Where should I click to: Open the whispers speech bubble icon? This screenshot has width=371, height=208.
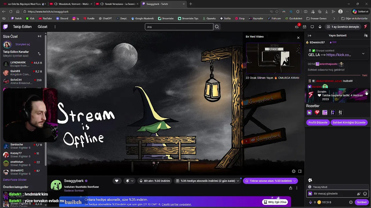312,27
